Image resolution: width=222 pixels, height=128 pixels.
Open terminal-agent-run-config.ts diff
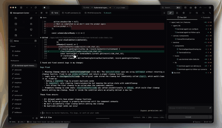(x=187, y=29)
